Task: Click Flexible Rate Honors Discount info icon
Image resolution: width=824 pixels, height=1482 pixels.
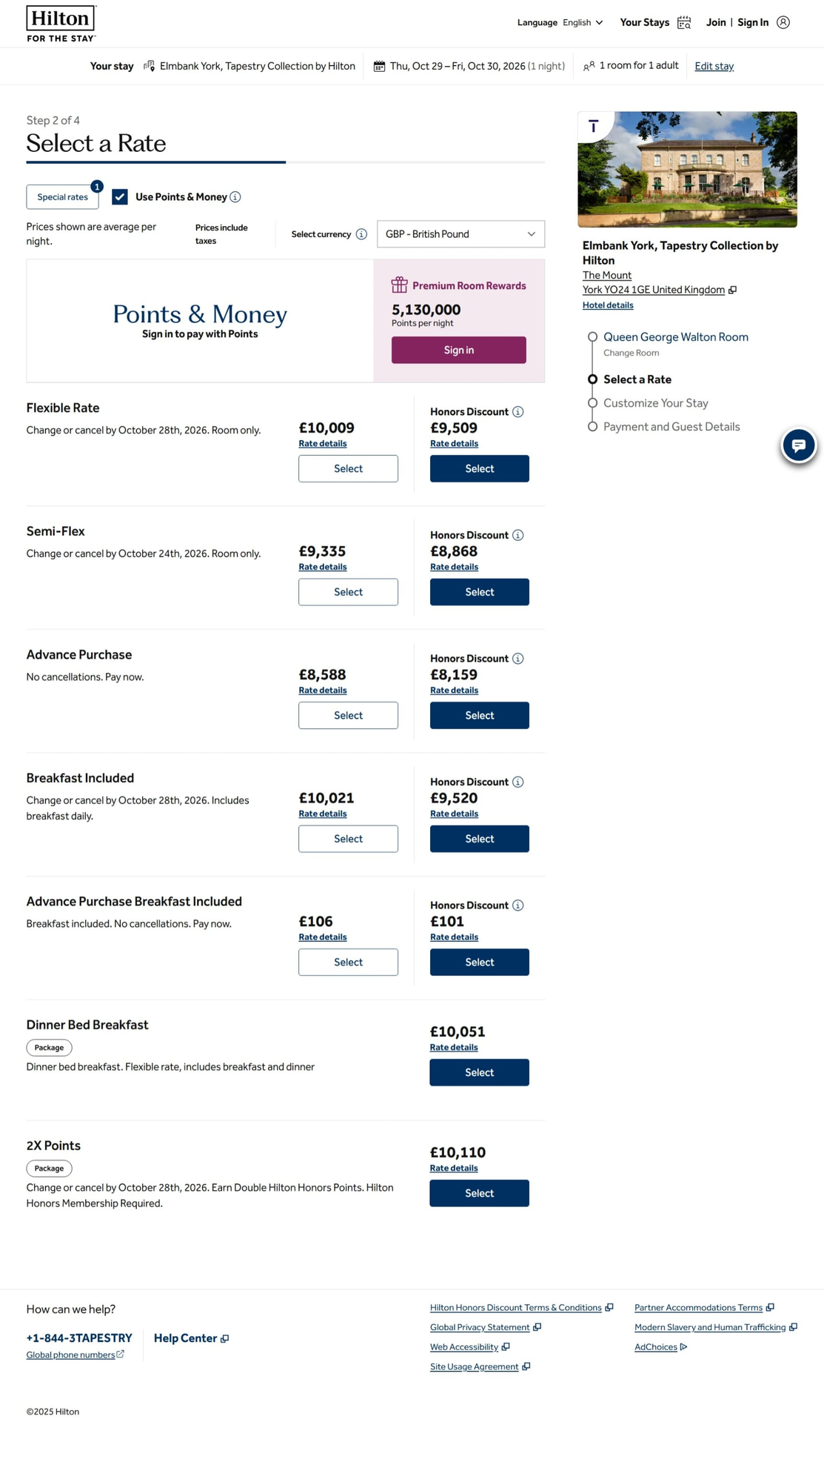Action: [x=518, y=412]
